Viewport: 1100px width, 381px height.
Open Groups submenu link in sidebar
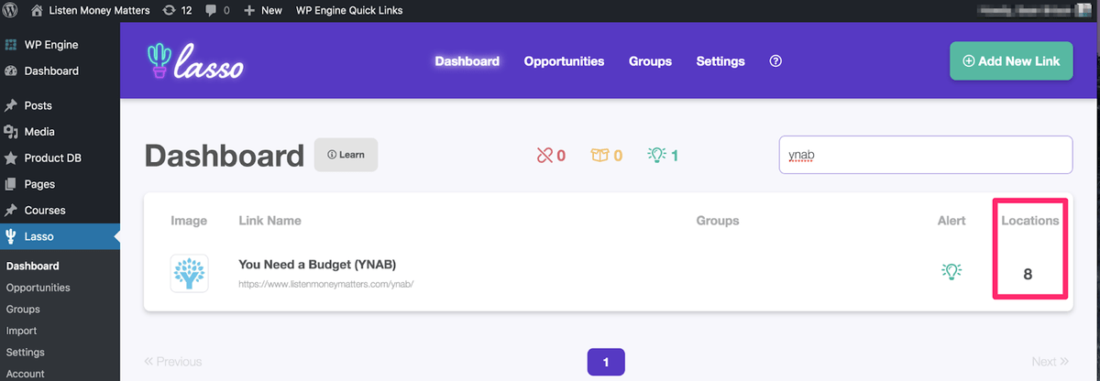point(23,310)
